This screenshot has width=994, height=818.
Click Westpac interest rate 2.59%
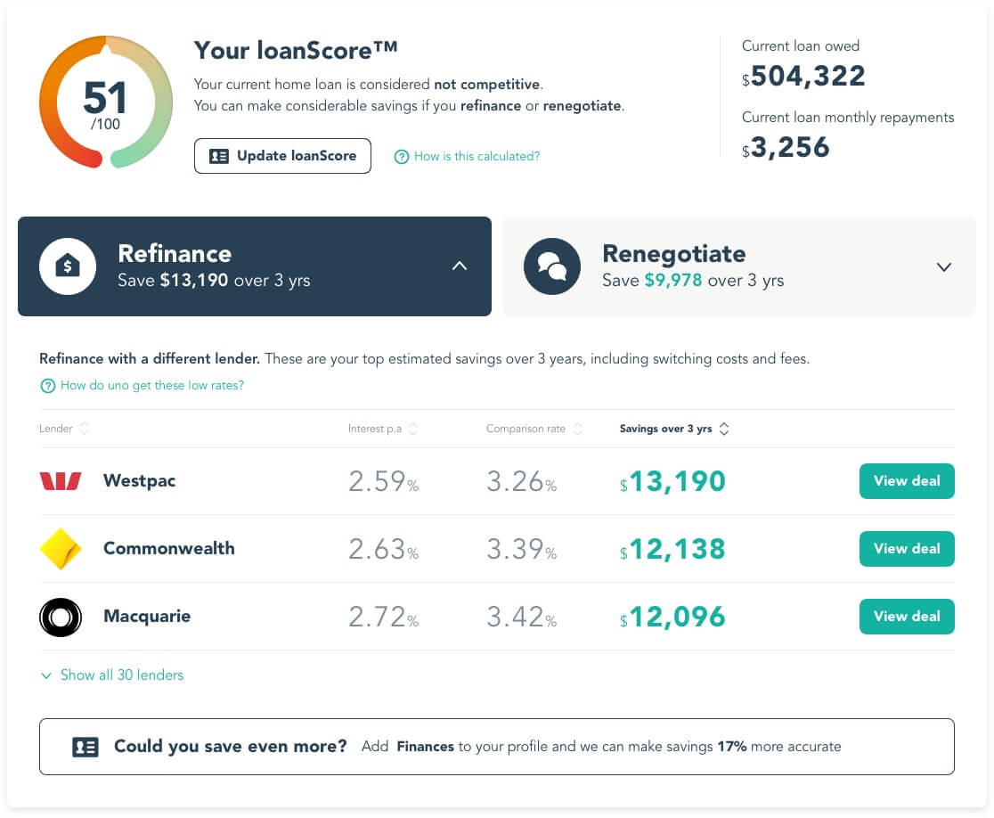coord(384,481)
